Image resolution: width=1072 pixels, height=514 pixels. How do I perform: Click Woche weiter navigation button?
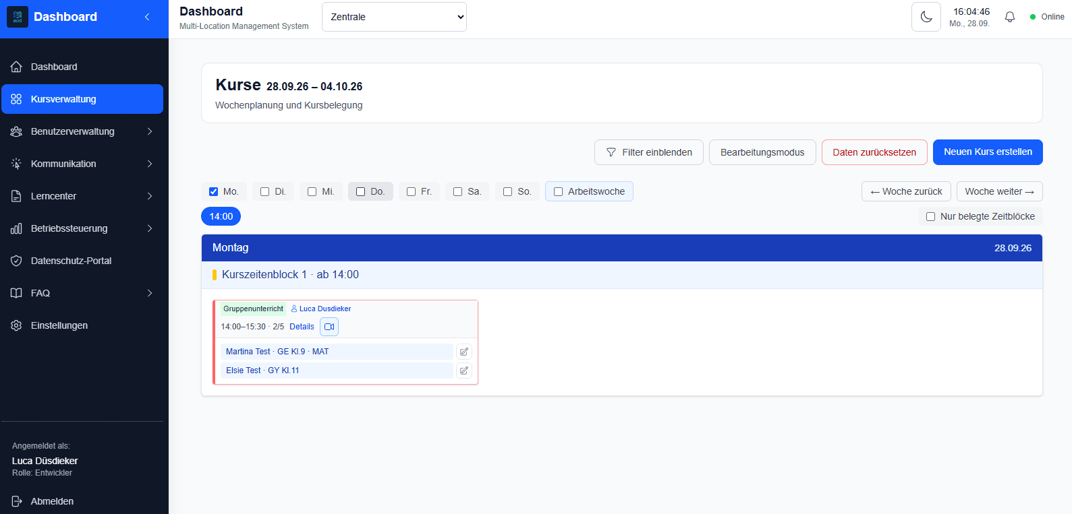point(999,191)
